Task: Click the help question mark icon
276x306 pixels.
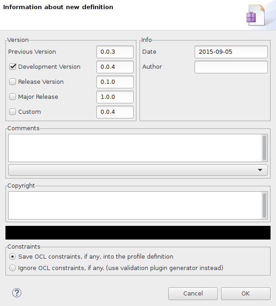Action: (17, 293)
